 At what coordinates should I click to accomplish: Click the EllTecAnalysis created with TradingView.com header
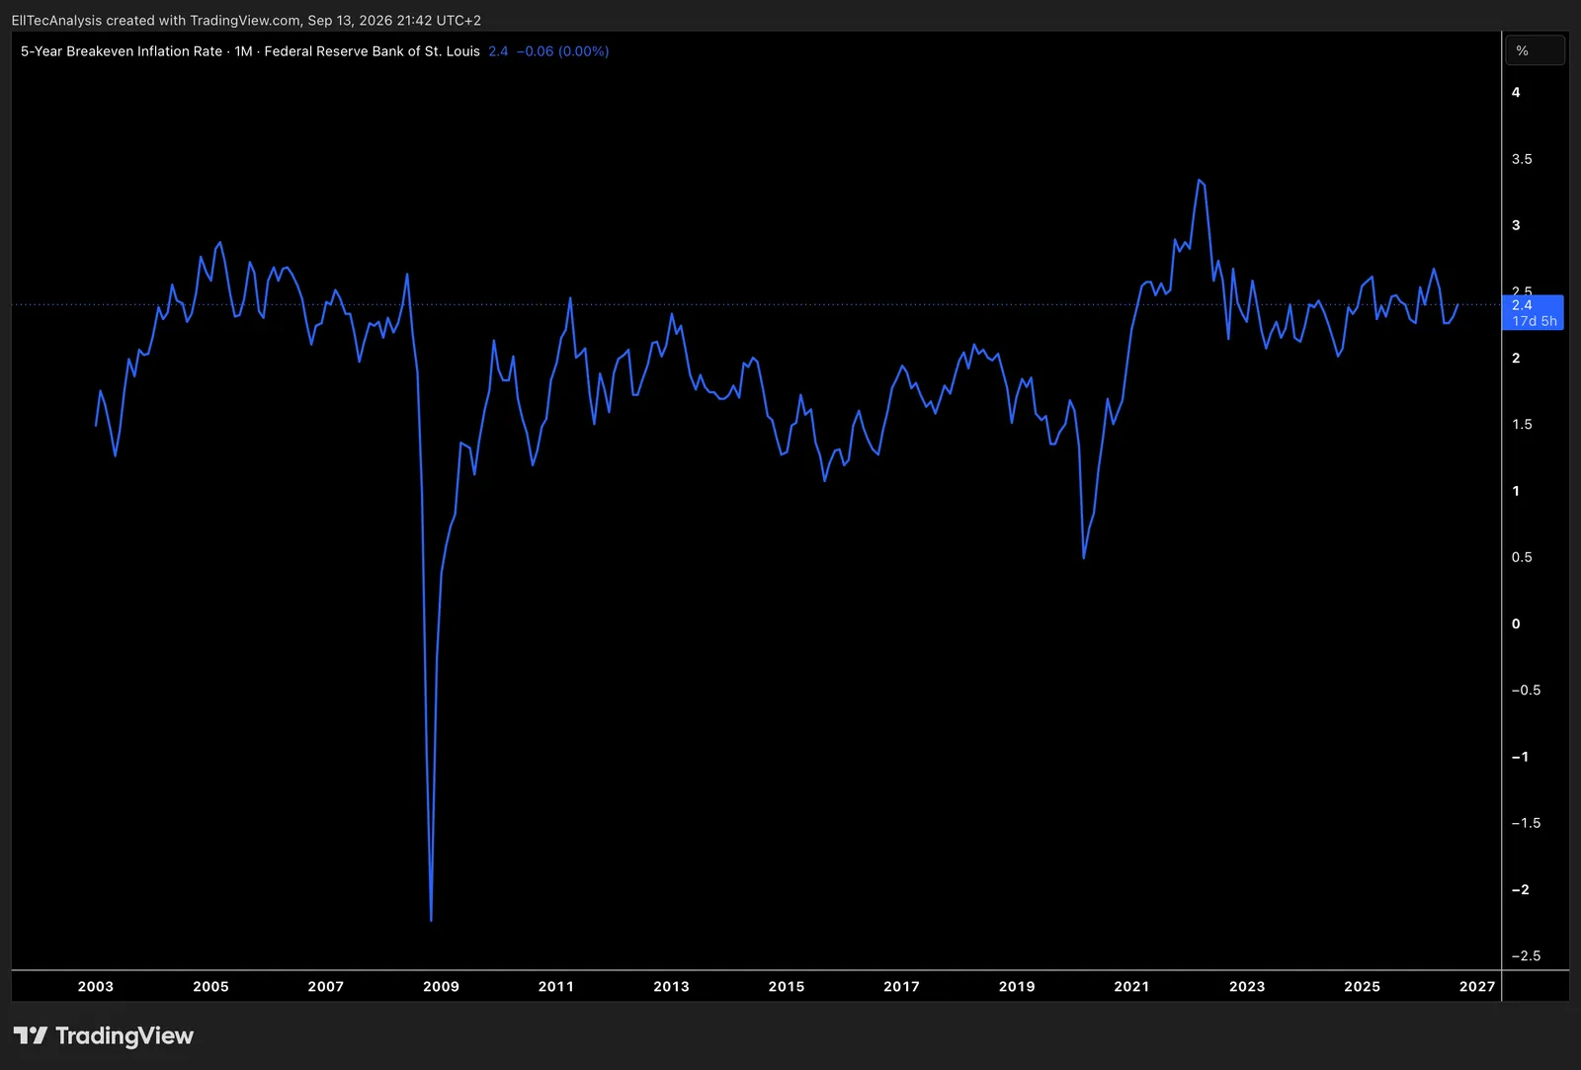click(x=246, y=20)
